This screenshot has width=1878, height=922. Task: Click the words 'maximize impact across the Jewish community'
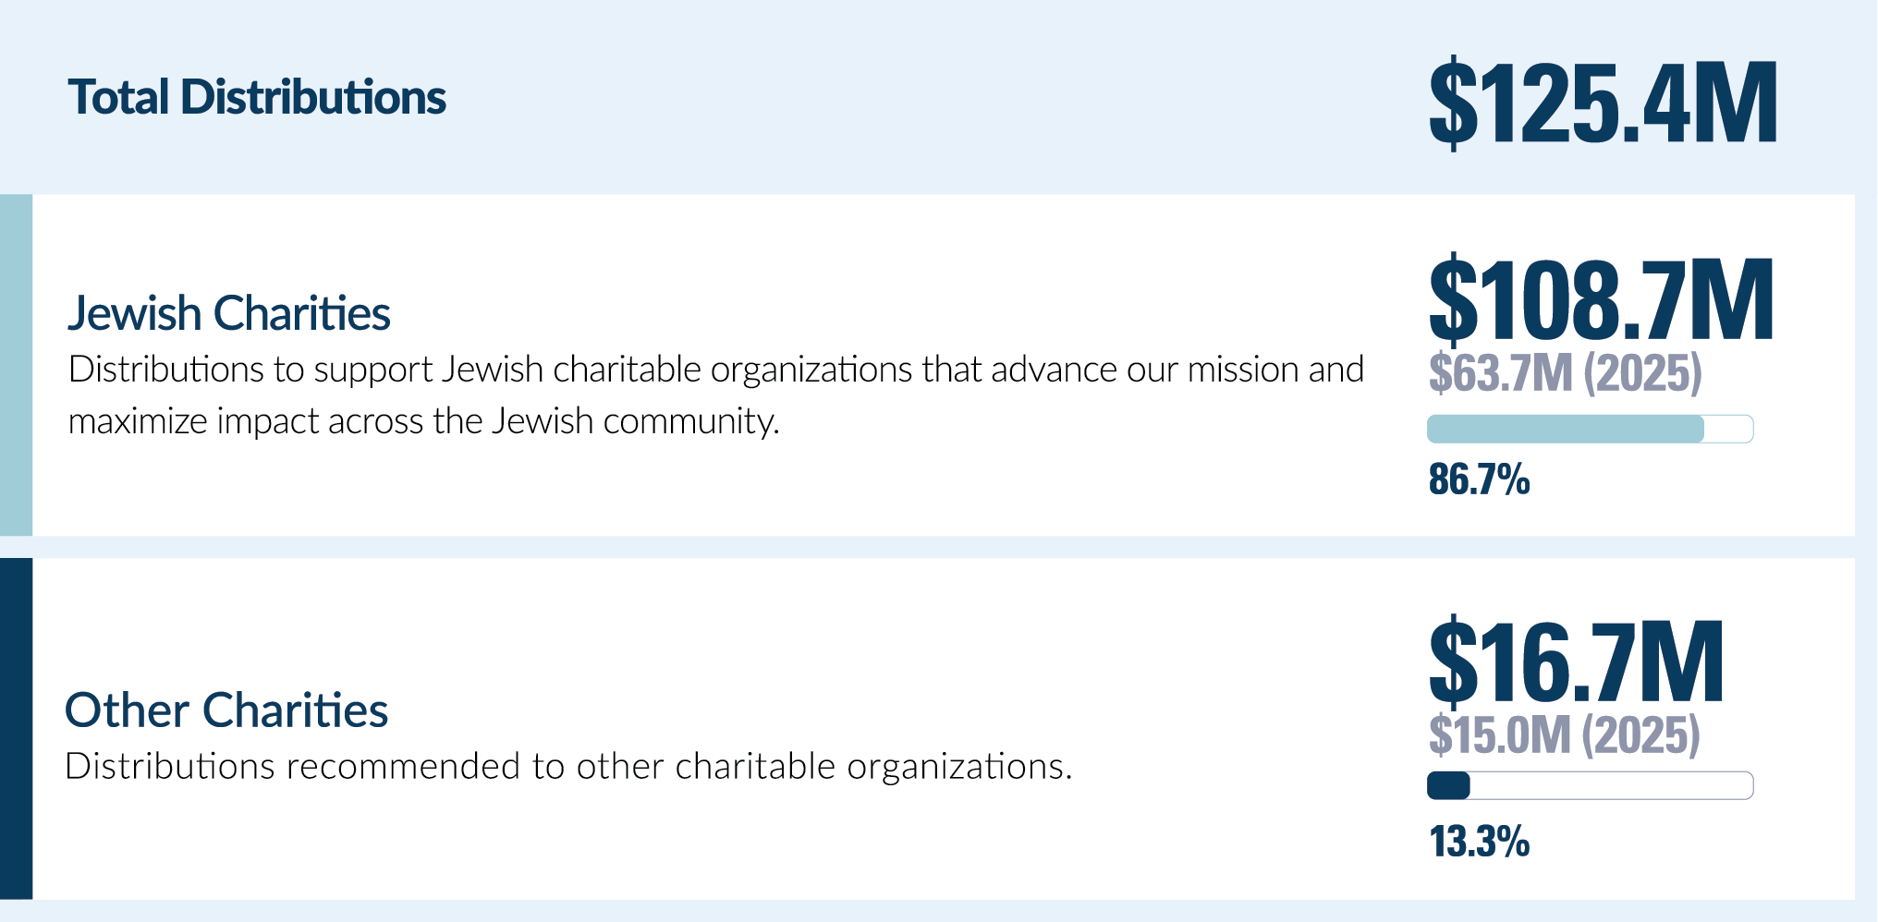422,422
